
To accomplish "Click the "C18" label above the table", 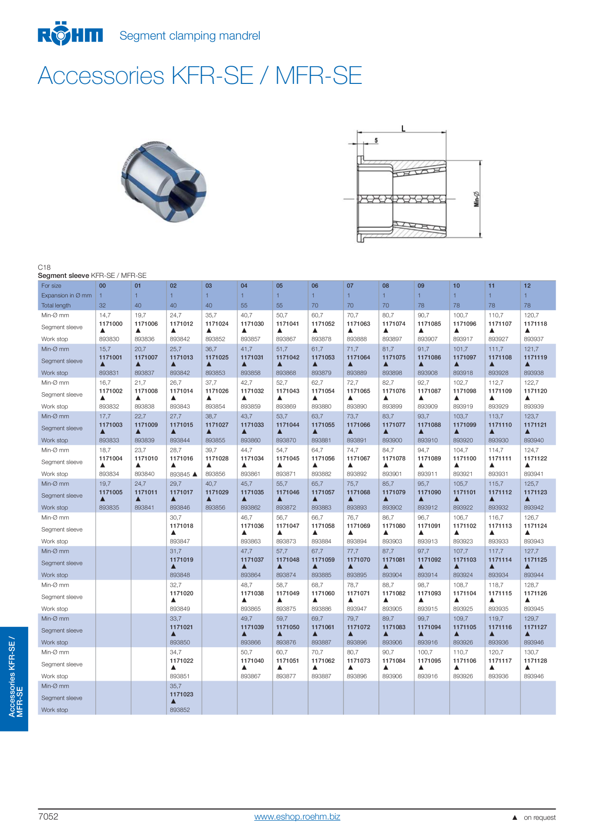I will tap(44, 267).
